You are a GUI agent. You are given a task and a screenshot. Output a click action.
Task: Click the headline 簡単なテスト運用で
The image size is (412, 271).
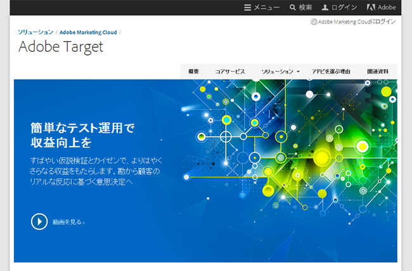[82, 128]
